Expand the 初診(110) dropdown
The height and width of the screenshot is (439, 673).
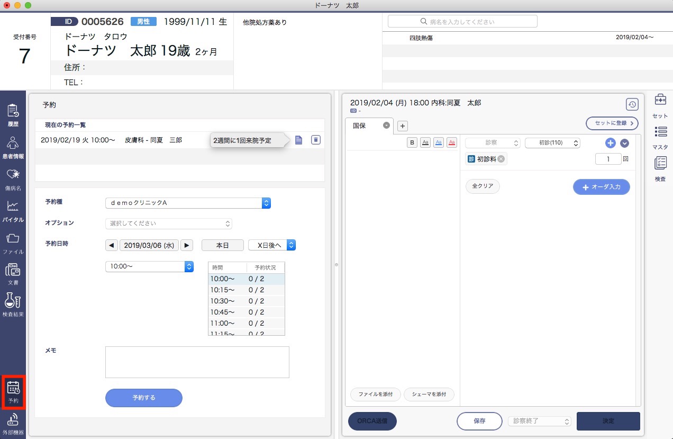coord(552,143)
